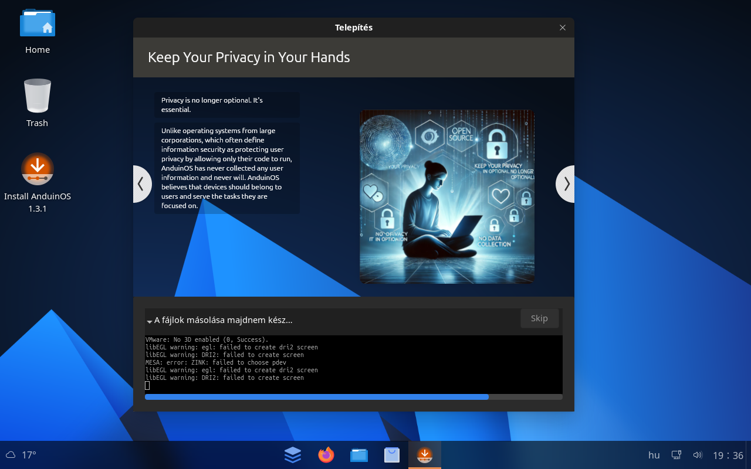
Task: Click terminal line 'VMware: No 3D enabled'
Action: [x=207, y=339]
